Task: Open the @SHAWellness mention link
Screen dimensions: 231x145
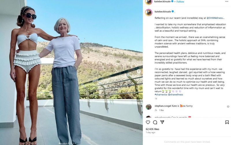Action: [215, 18]
